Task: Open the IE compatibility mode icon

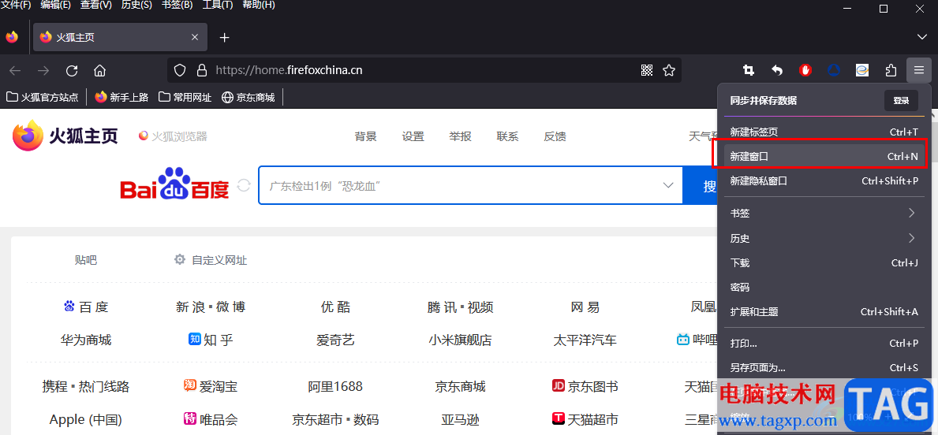Action: click(862, 70)
